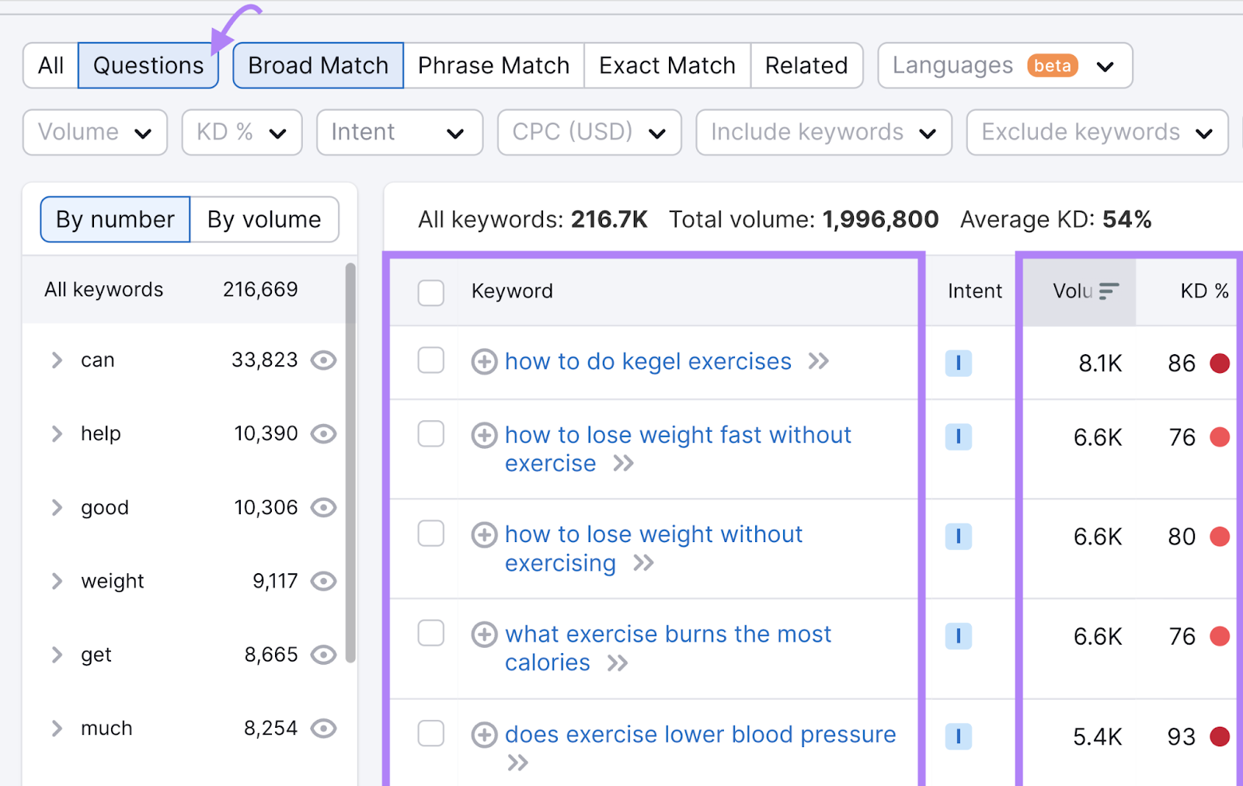Select all keywords with the header checkbox
The height and width of the screenshot is (786, 1243).
click(431, 293)
